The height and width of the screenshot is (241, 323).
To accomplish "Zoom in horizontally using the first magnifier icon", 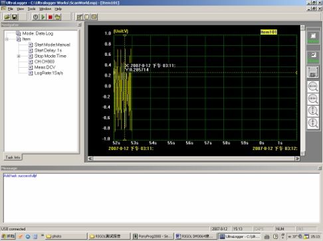I will (x=313, y=86).
